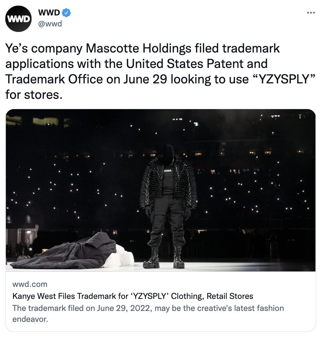Click 'Ye's company' at the start of the tweet
Screen dimensions: 322x337
[x=44, y=48]
